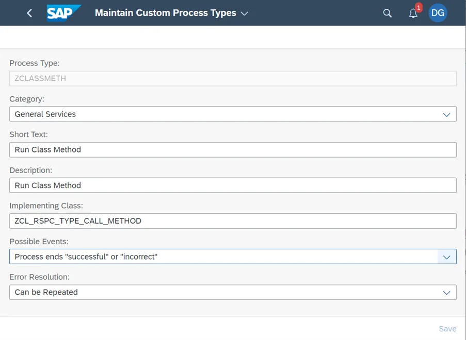Select the General Services category field
466x340 pixels.
click(222, 114)
